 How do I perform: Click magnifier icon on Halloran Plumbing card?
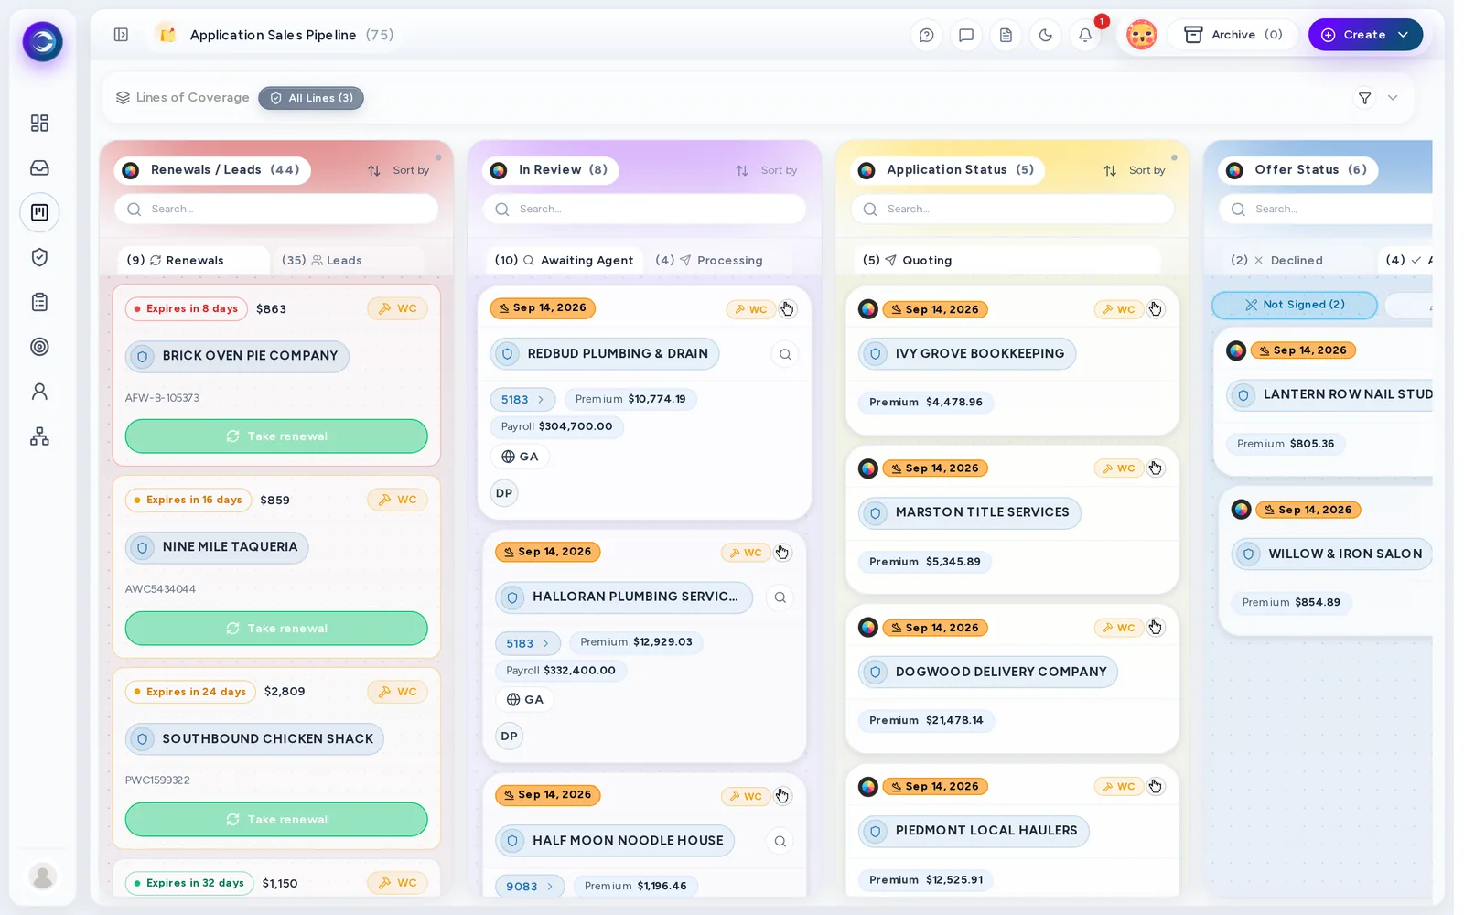coord(780,597)
